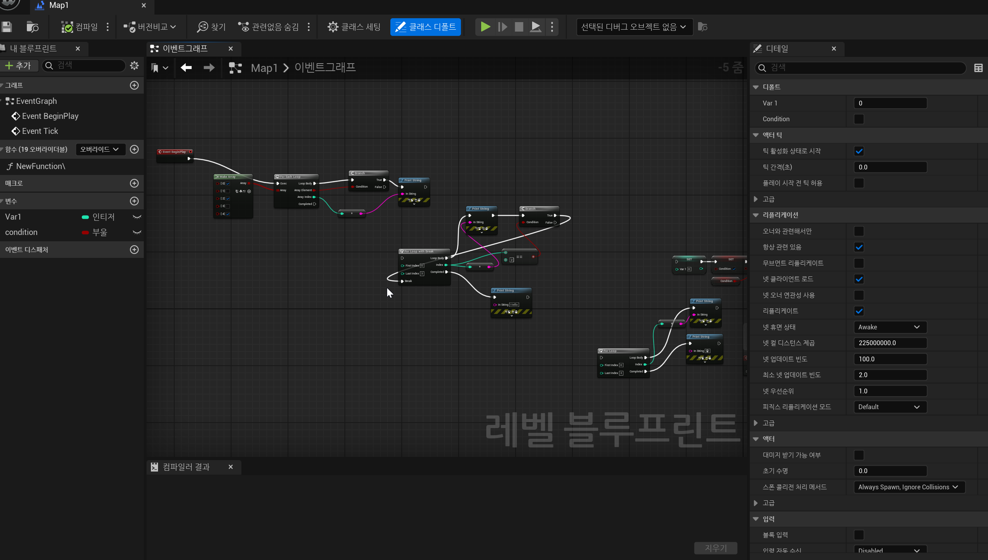This screenshot has width=988, height=560.
Task: Enable the Condition checkbox in Defaults
Action: click(859, 119)
